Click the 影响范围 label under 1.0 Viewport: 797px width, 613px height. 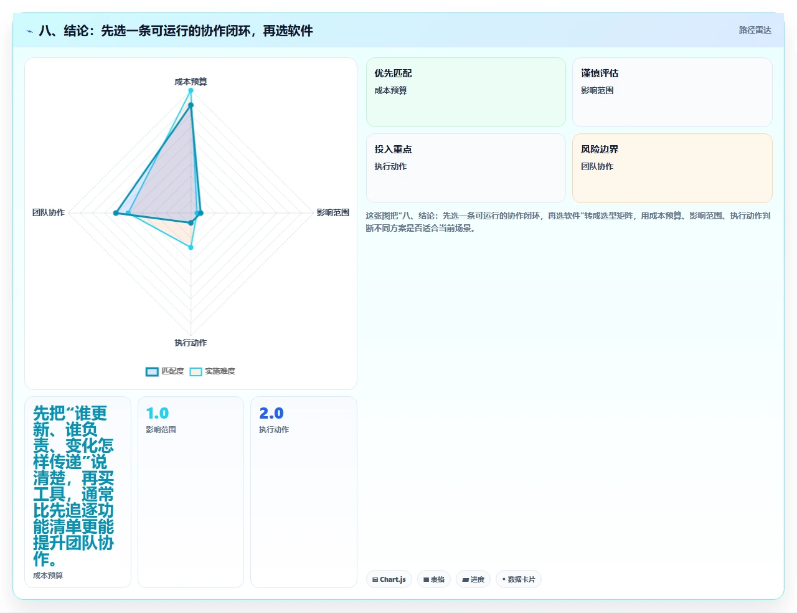pos(161,430)
